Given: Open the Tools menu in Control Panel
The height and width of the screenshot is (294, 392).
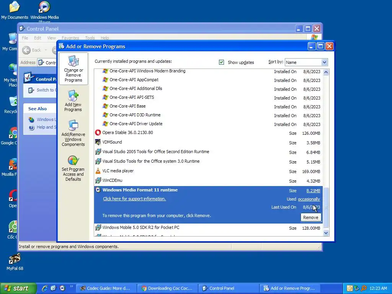Looking at the screenshot, I should 90,38.
